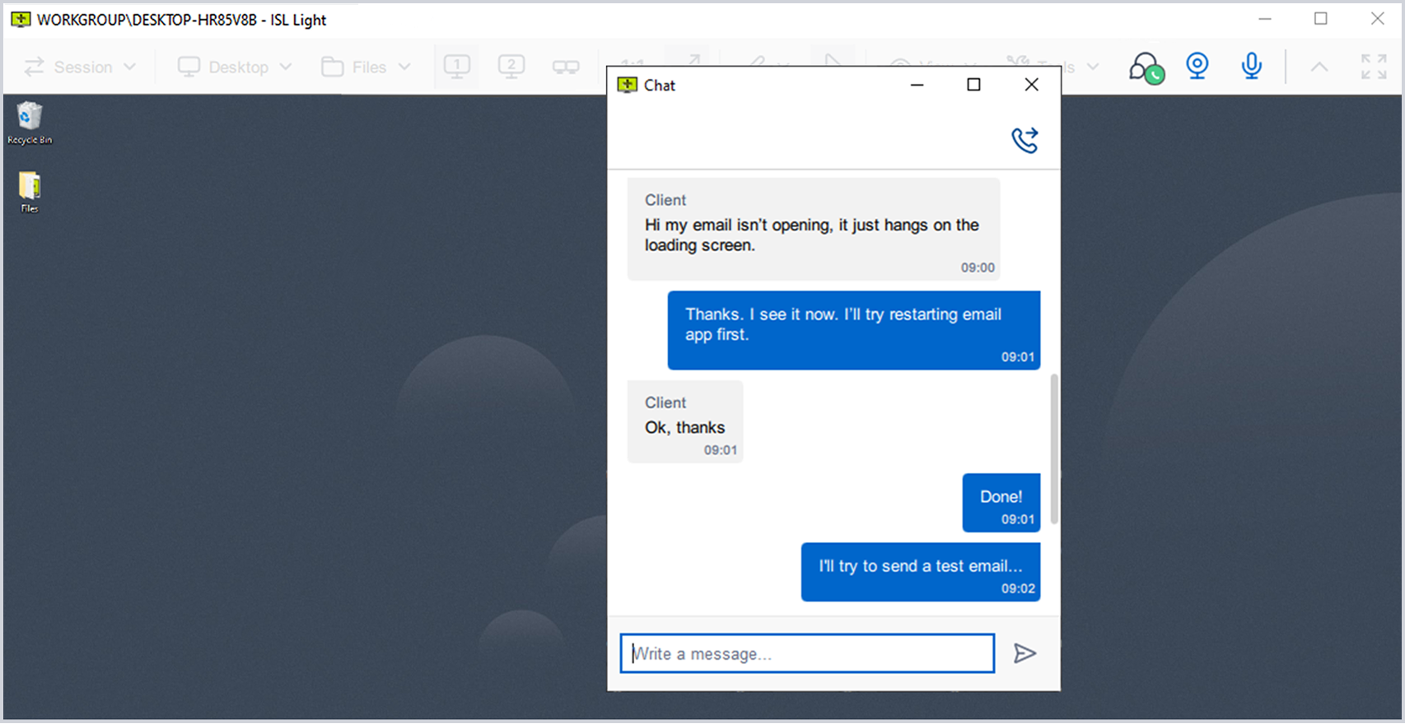The height and width of the screenshot is (724, 1405).
Task: Click the send message arrow
Action: (1025, 653)
